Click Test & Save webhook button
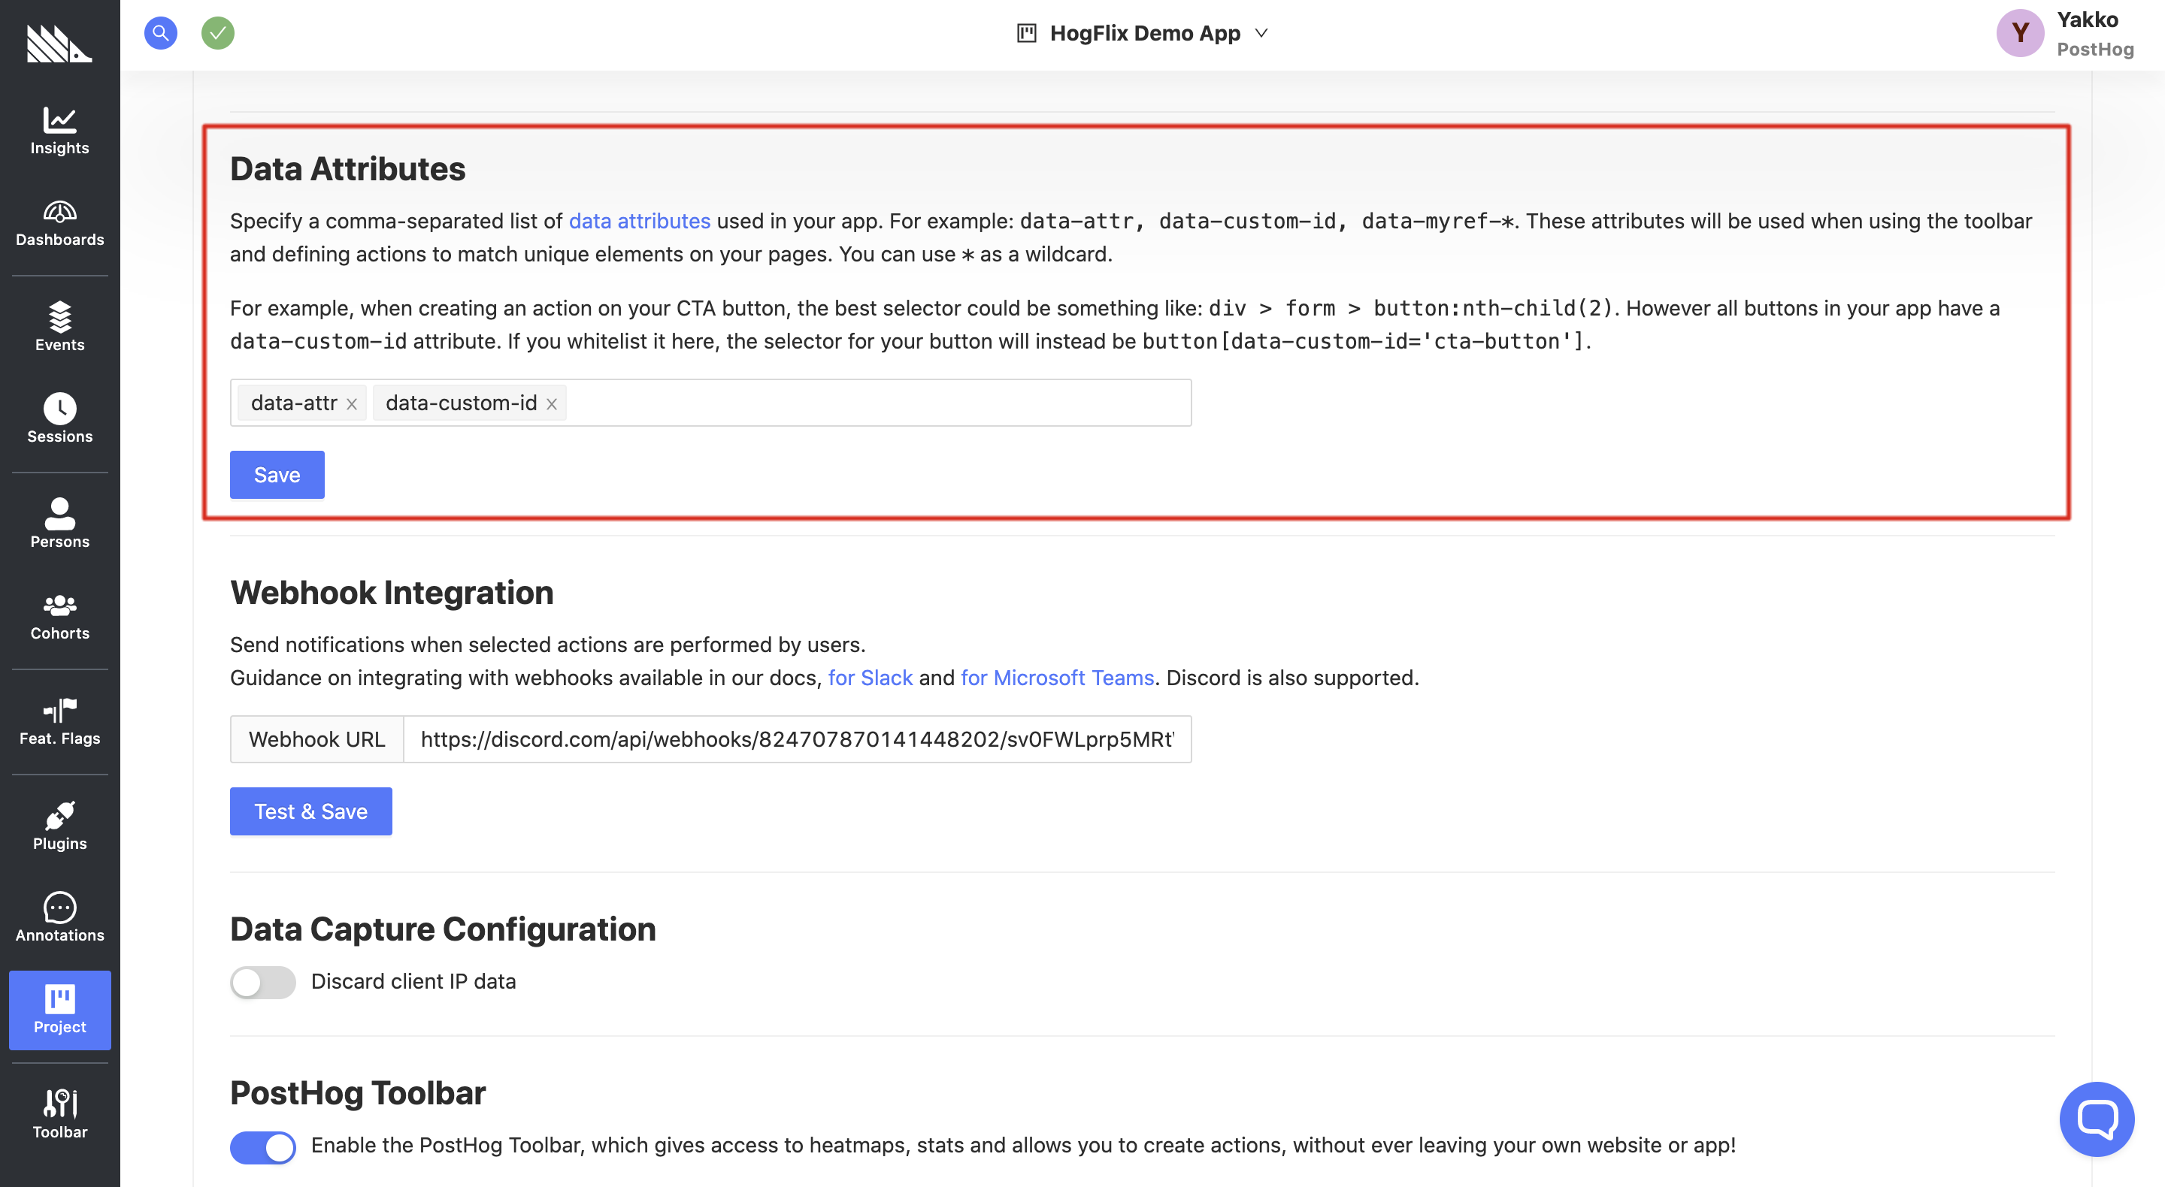Image resolution: width=2165 pixels, height=1187 pixels. pos(311,811)
